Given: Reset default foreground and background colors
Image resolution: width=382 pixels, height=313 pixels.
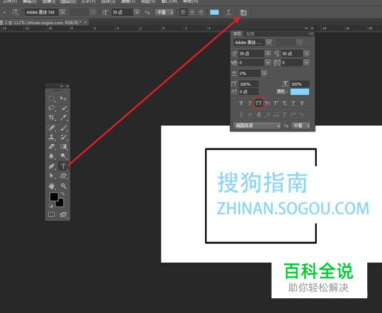Looking at the screenshot, I should click(51, 206).
